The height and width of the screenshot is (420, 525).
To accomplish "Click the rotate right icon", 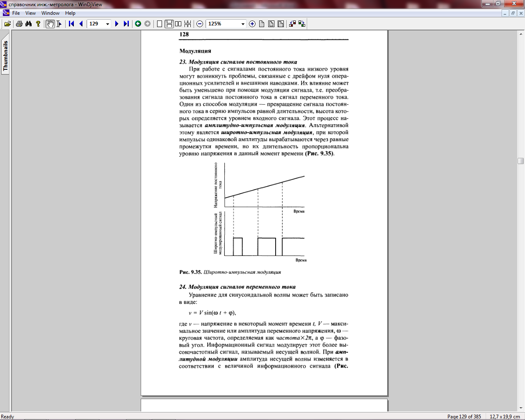I will 302,24.
